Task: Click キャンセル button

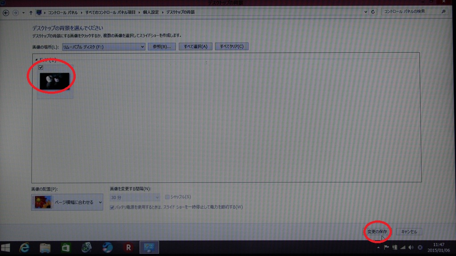Action: 409,232
